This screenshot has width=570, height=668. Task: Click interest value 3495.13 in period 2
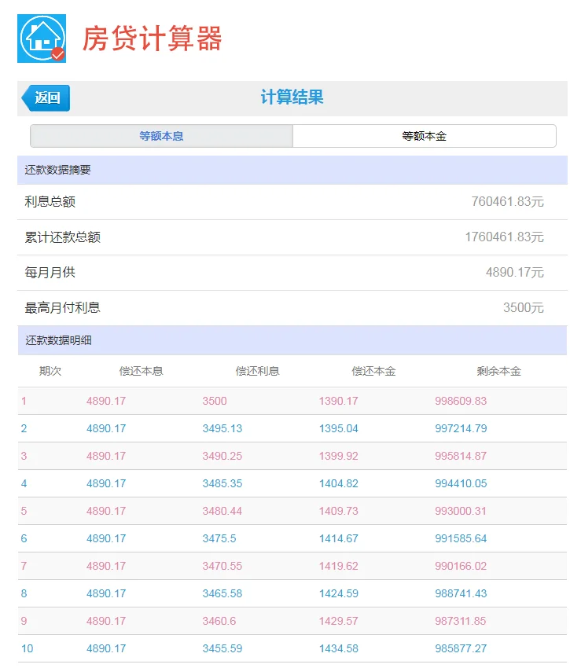click(222, 428)
